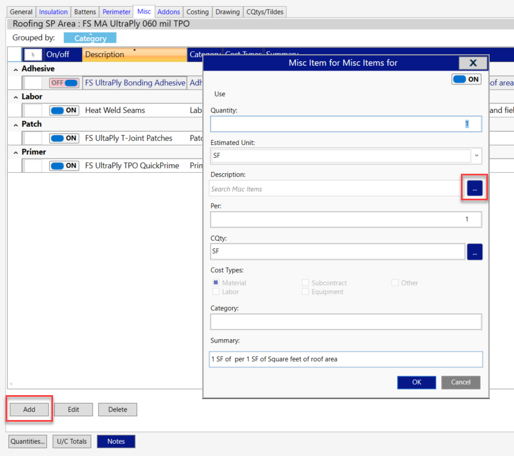
Task: Turn on FS UltraPly Bonding Adhesive toggle
Action: (64, 82)
